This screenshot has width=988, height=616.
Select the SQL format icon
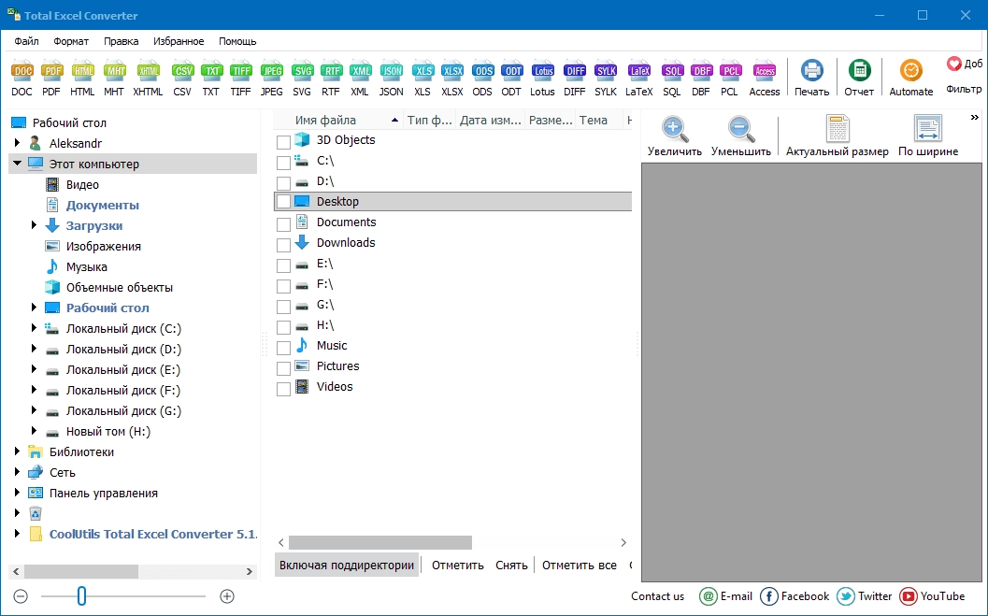(x=672, y=79)
